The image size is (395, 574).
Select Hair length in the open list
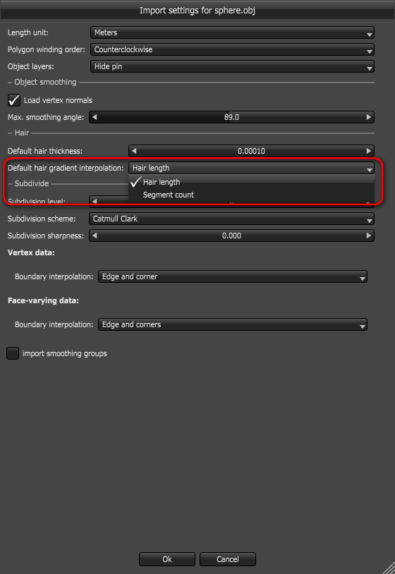251,182
